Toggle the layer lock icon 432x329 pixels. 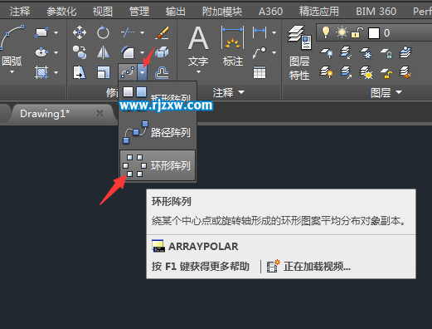pyautogui.click(x=357, y=32)
